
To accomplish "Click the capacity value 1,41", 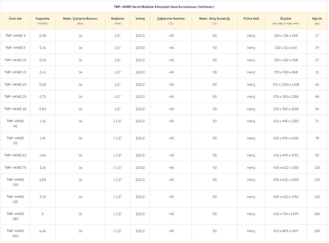I will point(42,138).
